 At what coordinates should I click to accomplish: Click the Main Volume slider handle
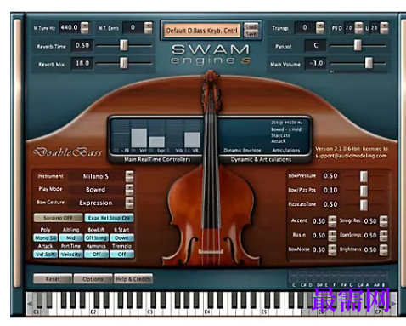369,63
